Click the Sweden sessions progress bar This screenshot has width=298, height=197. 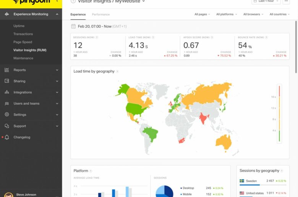pyautogui.click(x=263, y=185)
